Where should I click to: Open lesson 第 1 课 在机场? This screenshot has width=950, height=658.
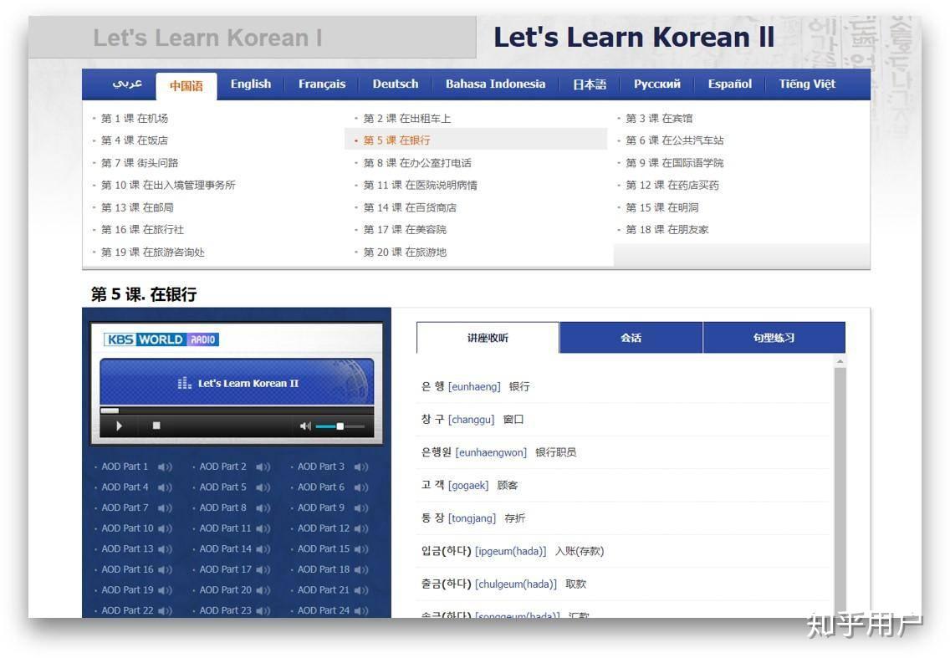tap(135, 118)
